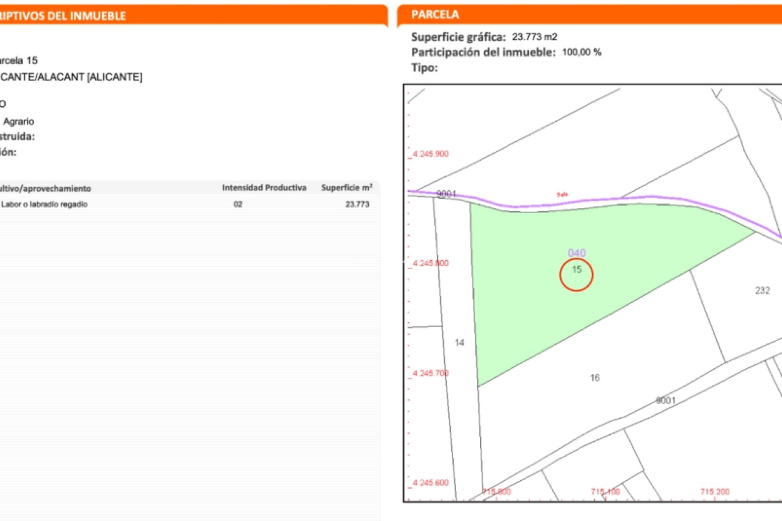
Task: Select the Labor o labradío regadío row
Action: pyautogui.click(x=44, y=204)
